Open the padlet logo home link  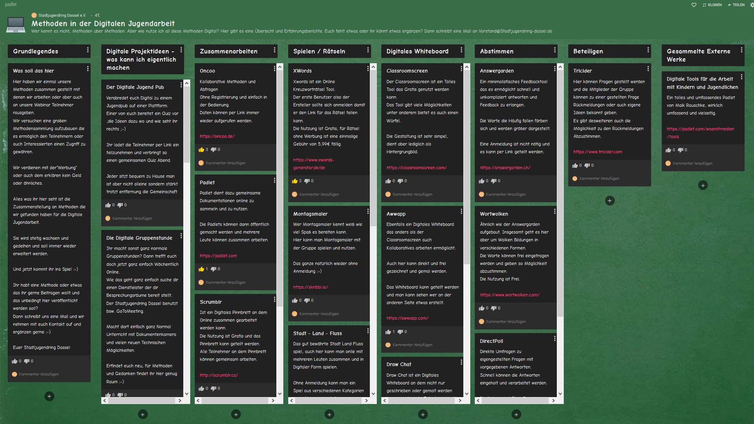point(11,4)
